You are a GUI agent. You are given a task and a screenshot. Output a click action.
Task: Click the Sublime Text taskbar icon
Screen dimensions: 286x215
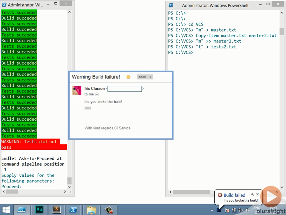57,209
